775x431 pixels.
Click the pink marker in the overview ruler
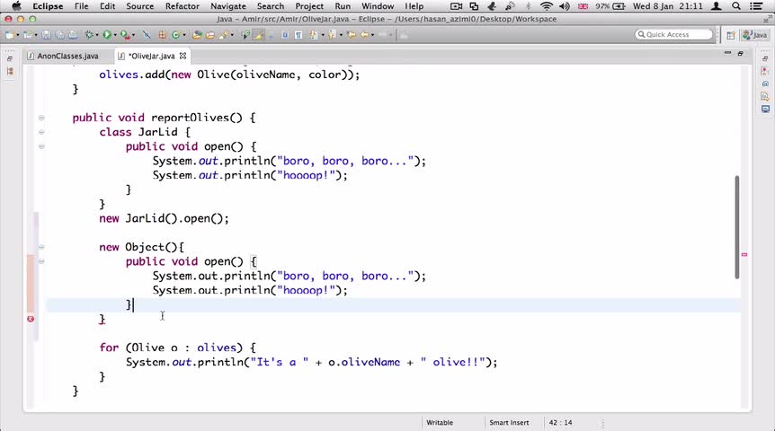point(744,255)
